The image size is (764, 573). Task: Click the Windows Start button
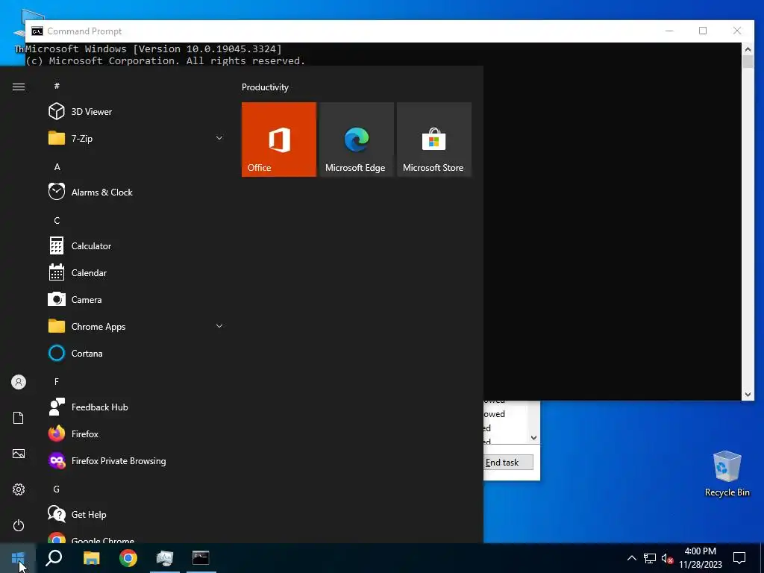tap(18, 558)
